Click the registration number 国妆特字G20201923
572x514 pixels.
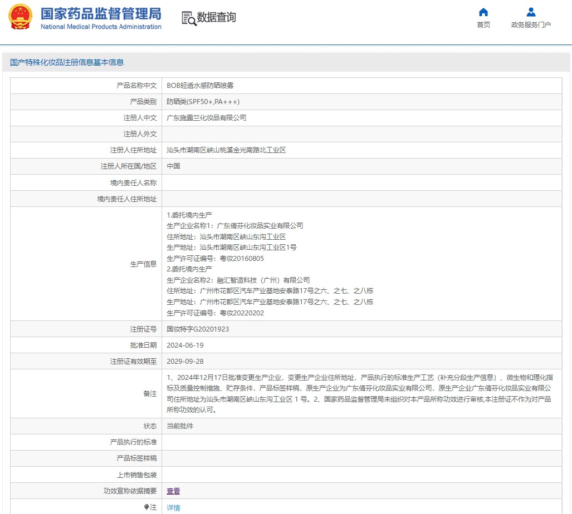pyautogui.click(x=198, y=329)
